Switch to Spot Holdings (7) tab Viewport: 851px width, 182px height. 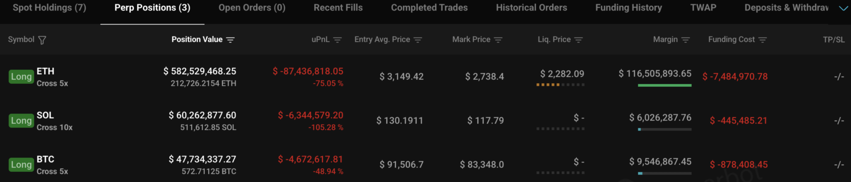point(49,8)
